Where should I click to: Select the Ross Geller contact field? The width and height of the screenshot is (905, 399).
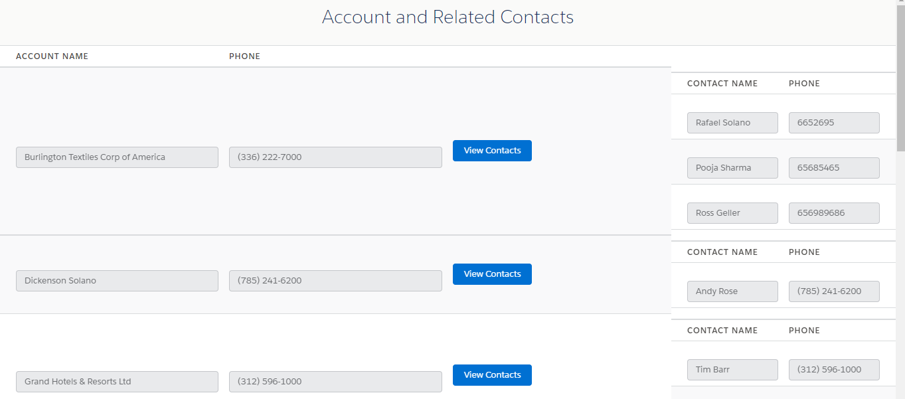pos(732,213)
